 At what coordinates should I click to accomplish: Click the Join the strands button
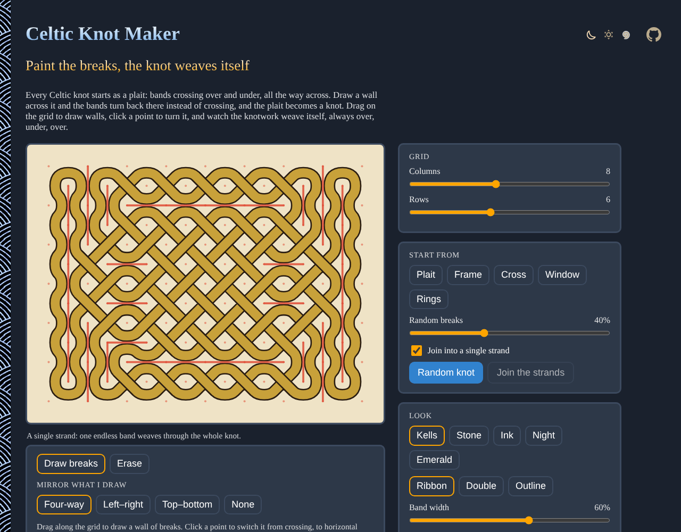coord(530,373)
